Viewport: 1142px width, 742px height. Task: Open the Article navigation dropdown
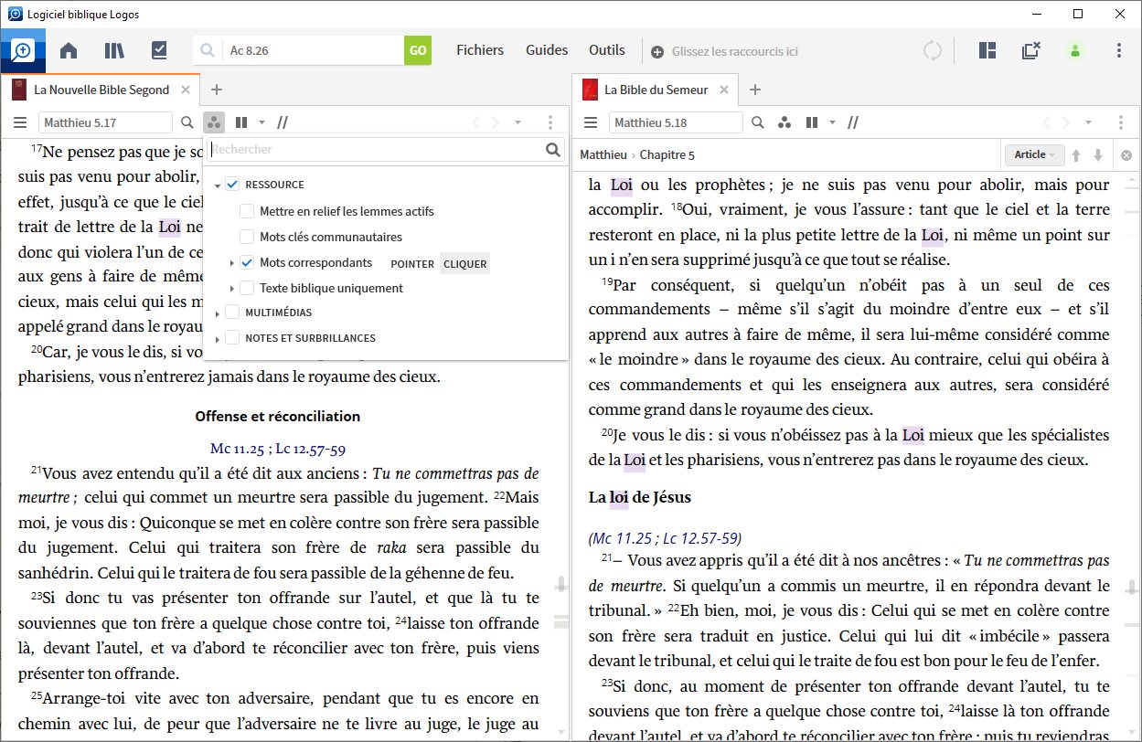pyautogui.click(x=1035, y=155)
